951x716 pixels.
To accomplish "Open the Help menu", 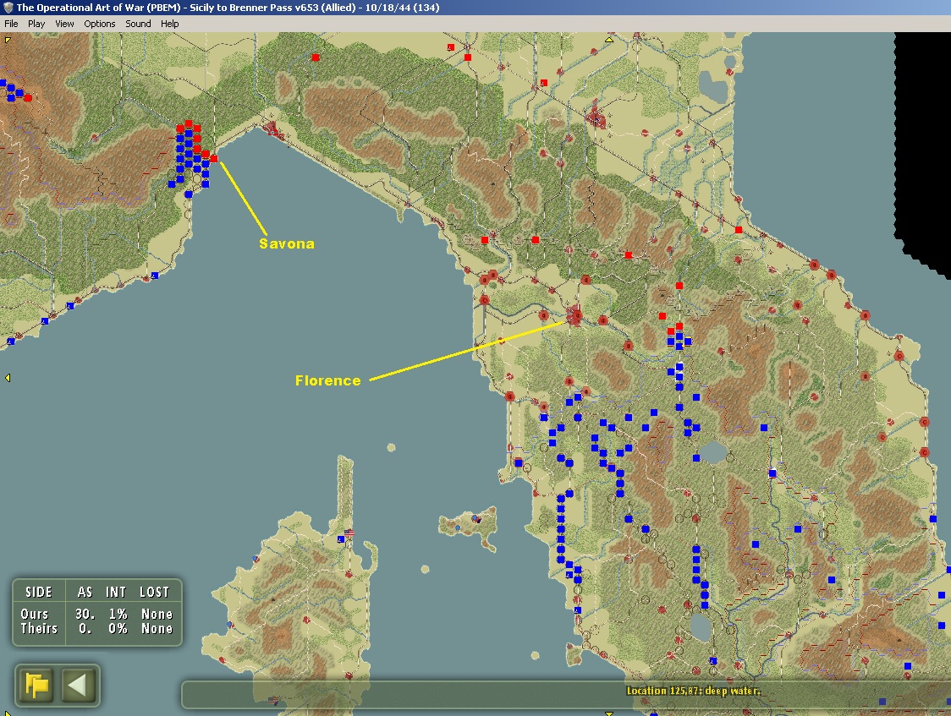I will [170, 24].
